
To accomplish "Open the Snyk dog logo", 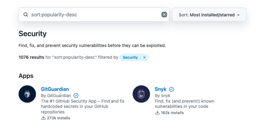I will click(x=141, y=94).
